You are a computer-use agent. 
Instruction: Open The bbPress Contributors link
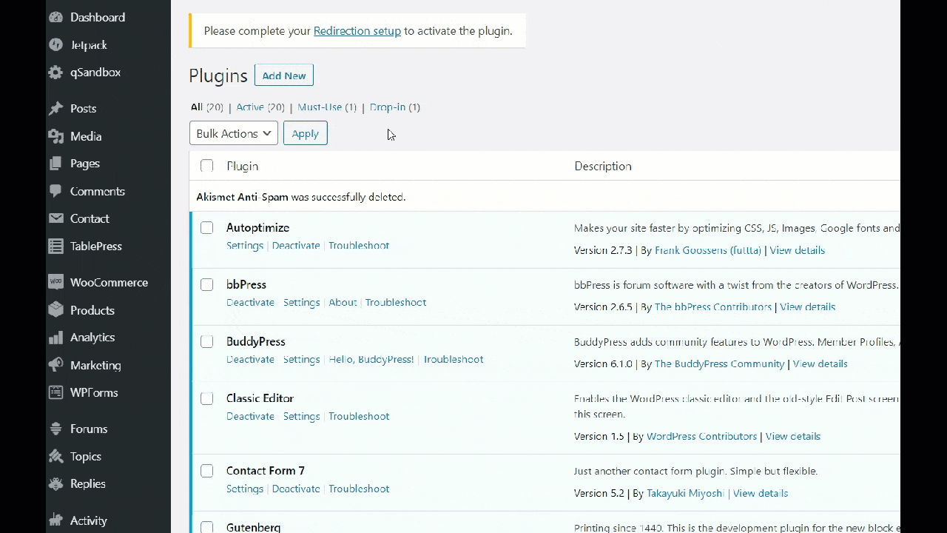tap(713, 307)
